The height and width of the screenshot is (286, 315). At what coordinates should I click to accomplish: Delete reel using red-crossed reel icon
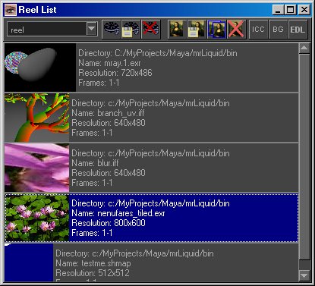point(151,30)
